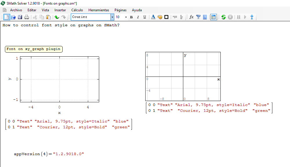Screen dimensions: 290x167
Task: Click the New document icon
Action: tap(6, 17)
